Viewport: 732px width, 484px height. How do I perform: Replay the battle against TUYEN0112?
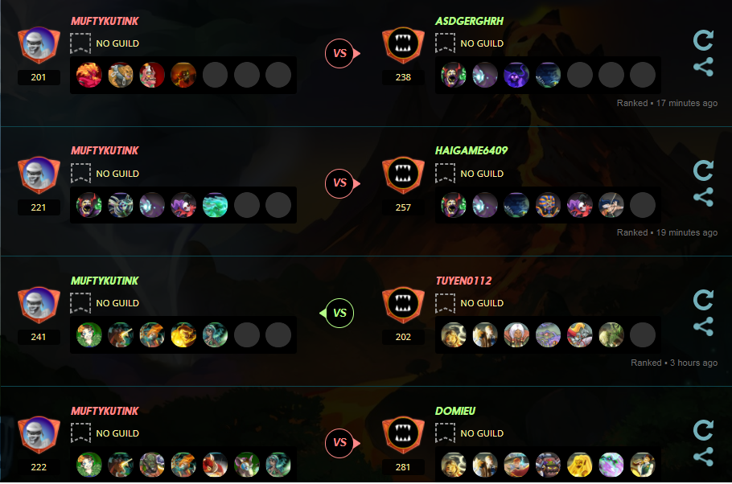[703, 300]
